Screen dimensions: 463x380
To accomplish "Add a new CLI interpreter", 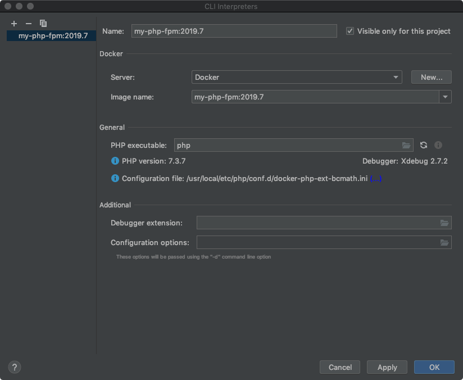I will click(13, 24).
